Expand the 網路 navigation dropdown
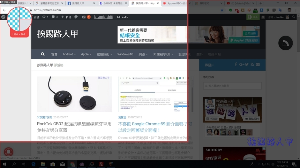This screenshot has height=168, width=300. pyautogui.click(x=143, y=54)
